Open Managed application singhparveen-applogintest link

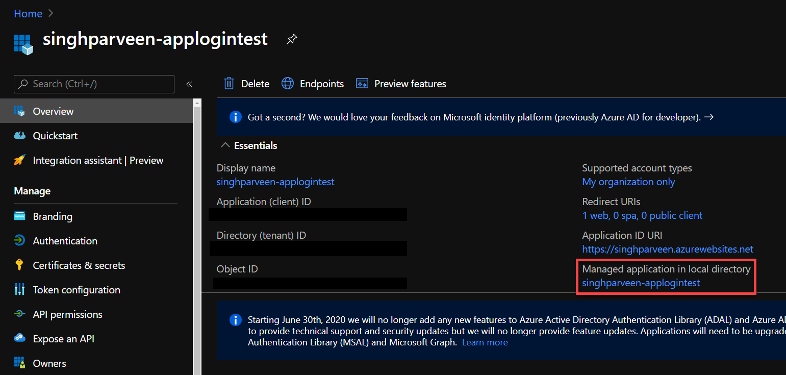coord(641,283)
